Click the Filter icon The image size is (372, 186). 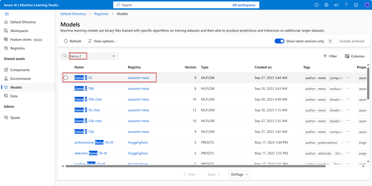pyautogui.click(x=330, y=56)
